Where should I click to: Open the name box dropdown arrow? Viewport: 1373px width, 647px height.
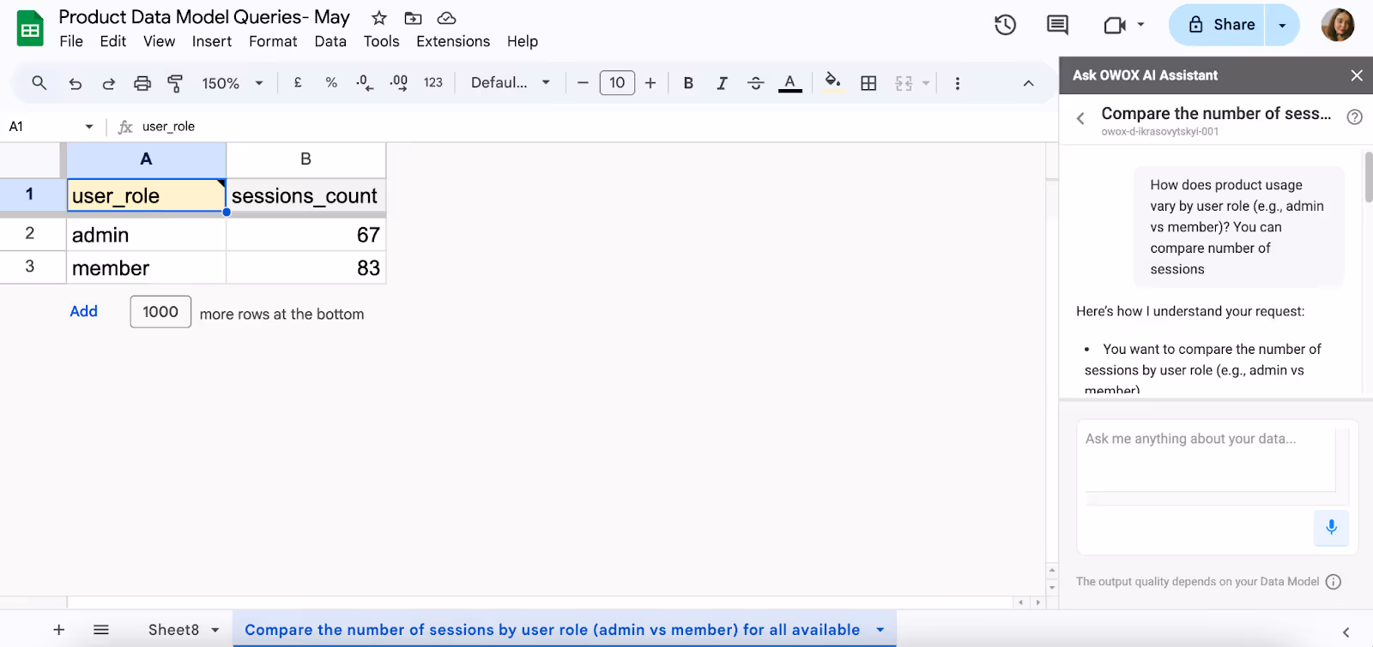pos(89,127)
